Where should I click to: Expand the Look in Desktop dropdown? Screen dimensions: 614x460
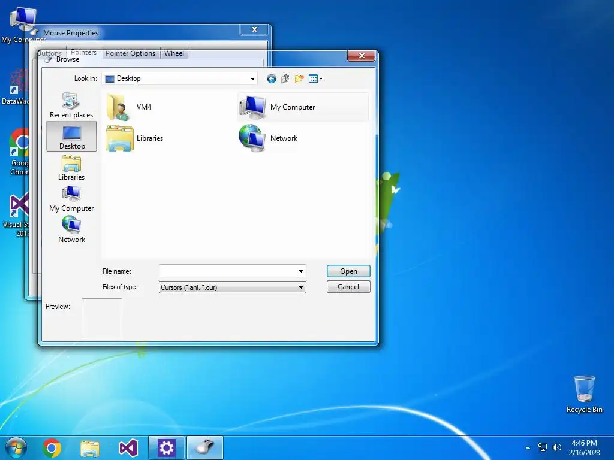[252, 78]
